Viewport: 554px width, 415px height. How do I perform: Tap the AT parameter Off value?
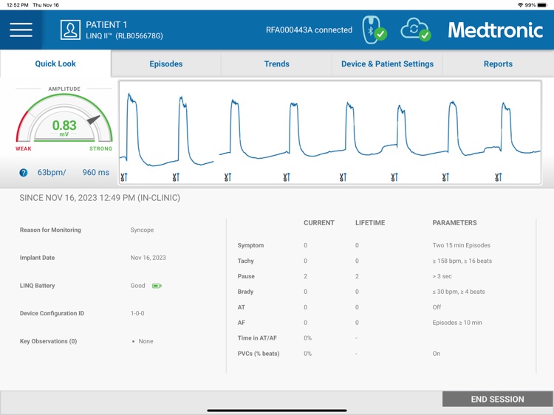click(437, 307)
